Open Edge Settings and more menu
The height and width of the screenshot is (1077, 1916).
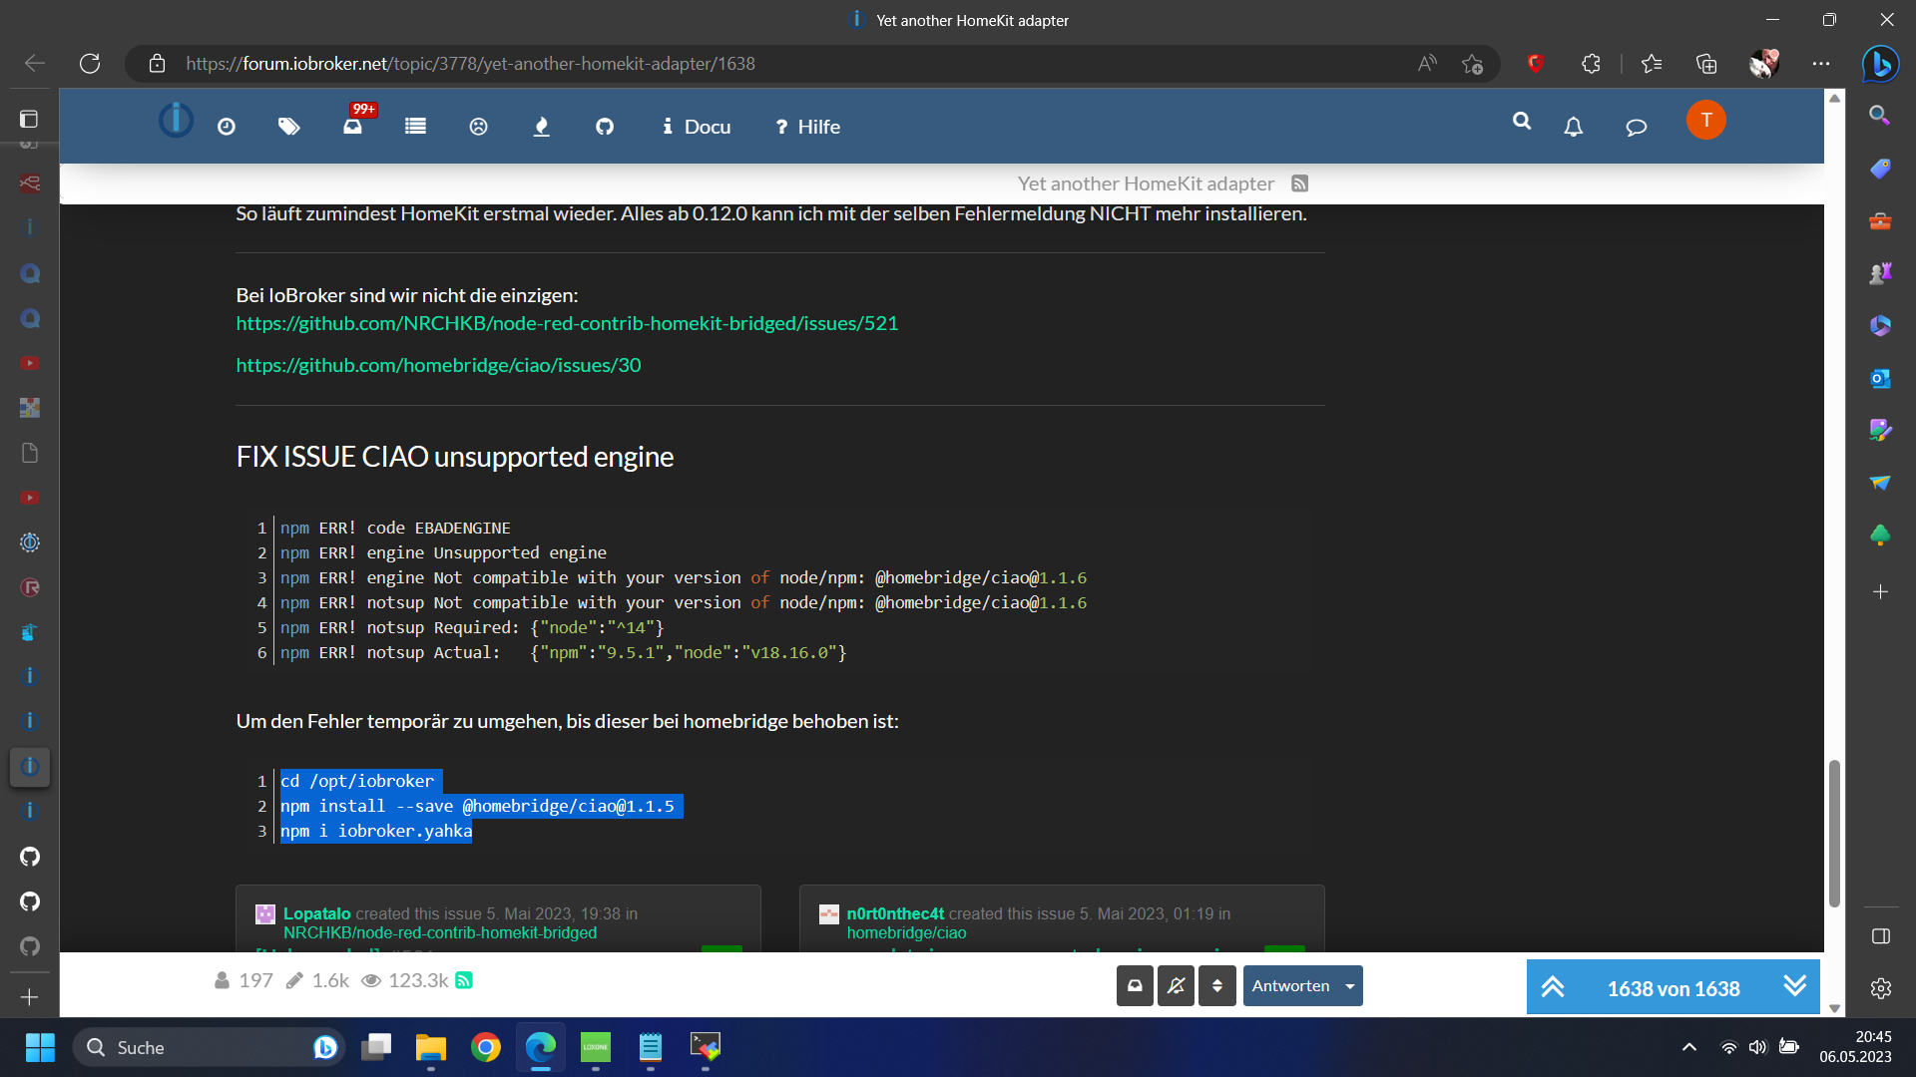click(x=1821, y=63)
